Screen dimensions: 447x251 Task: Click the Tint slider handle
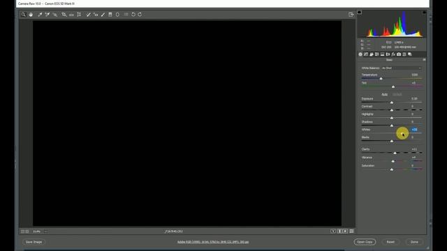(x=393, y=86)
